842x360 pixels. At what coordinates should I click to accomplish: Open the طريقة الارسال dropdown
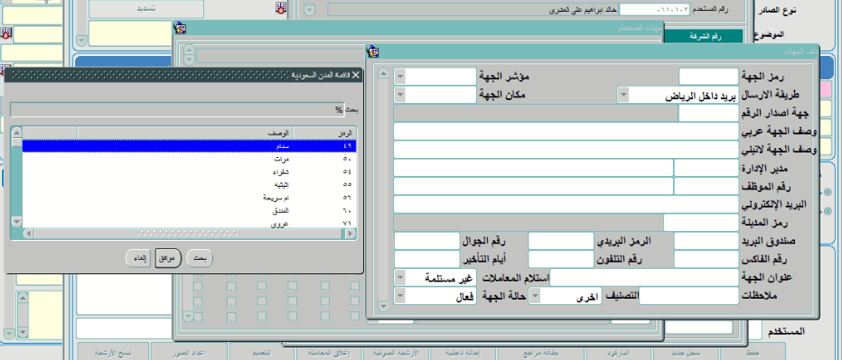(622, 95)
